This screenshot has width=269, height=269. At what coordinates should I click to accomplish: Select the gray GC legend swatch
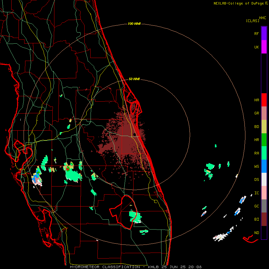pos(264,206)
